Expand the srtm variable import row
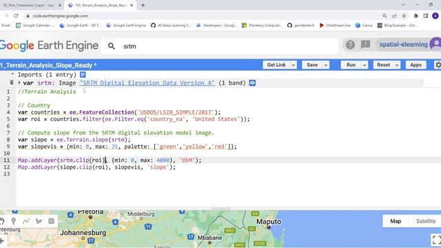 19,83
